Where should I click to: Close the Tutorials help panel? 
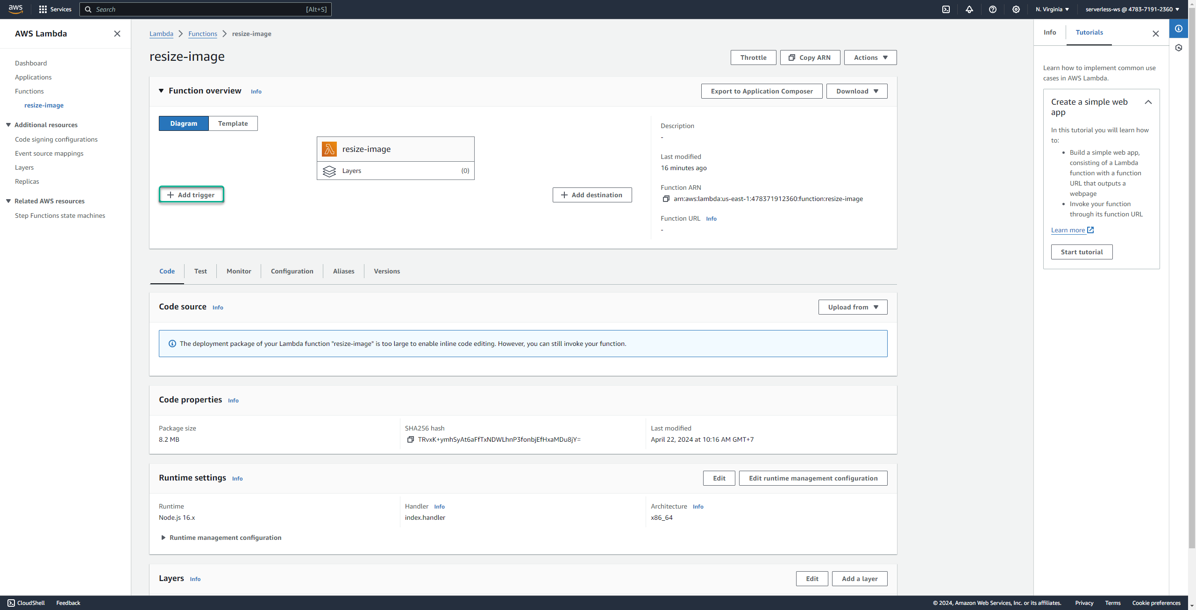pyautogui.click(x=1156, y=34)
